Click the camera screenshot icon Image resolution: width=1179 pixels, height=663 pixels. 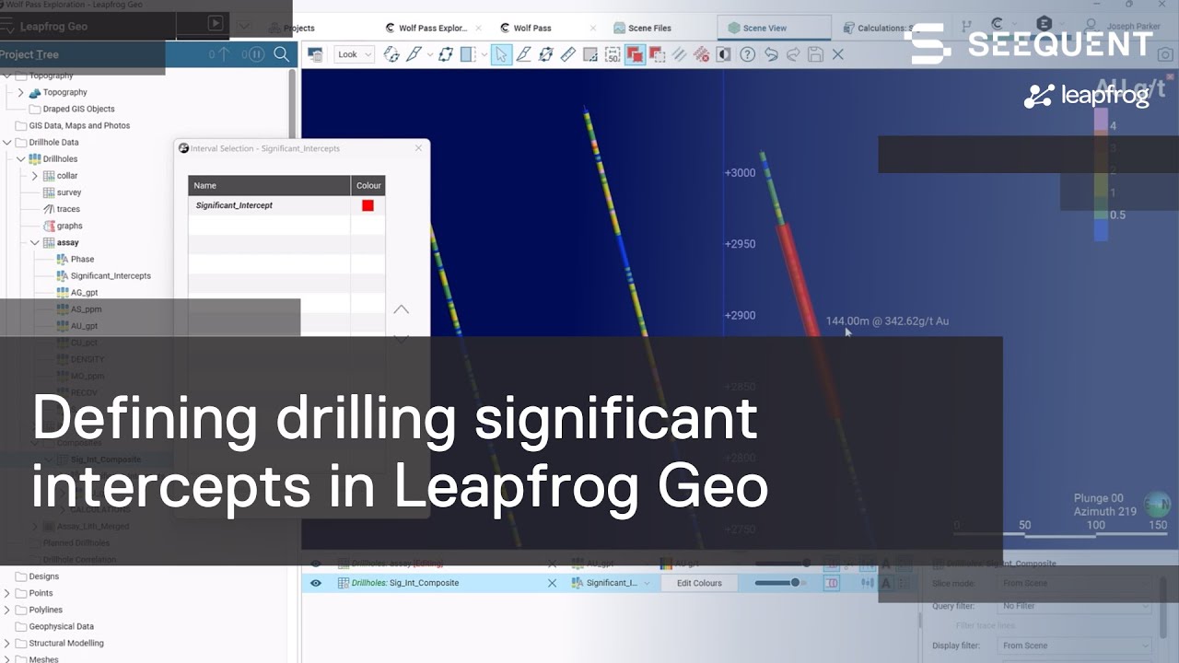click(x=1165, y=54)
